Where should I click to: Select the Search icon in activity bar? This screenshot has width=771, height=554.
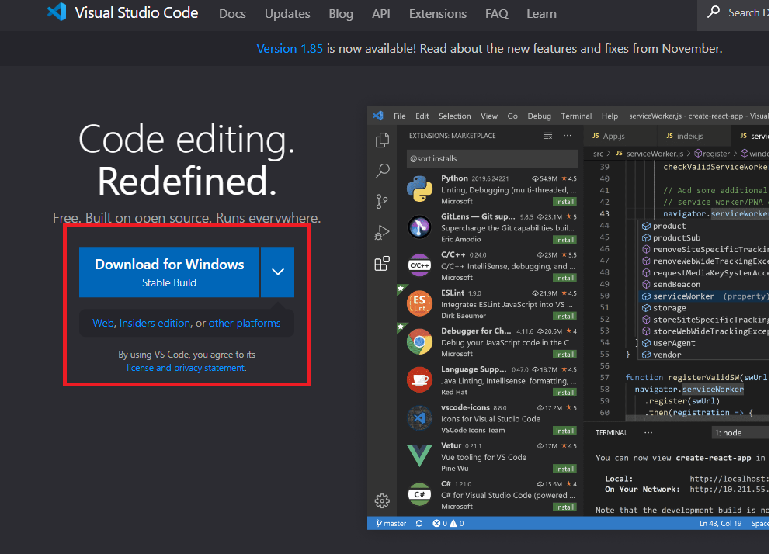click(382, 171)
